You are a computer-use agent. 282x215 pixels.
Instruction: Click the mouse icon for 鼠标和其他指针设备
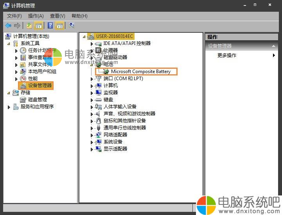pos(99,121)
